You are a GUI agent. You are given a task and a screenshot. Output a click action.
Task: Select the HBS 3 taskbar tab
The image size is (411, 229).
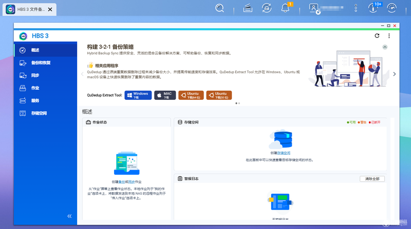coord(30,9)
